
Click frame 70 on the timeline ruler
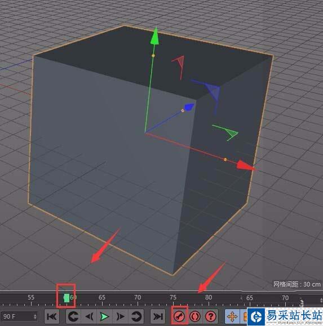138,297
